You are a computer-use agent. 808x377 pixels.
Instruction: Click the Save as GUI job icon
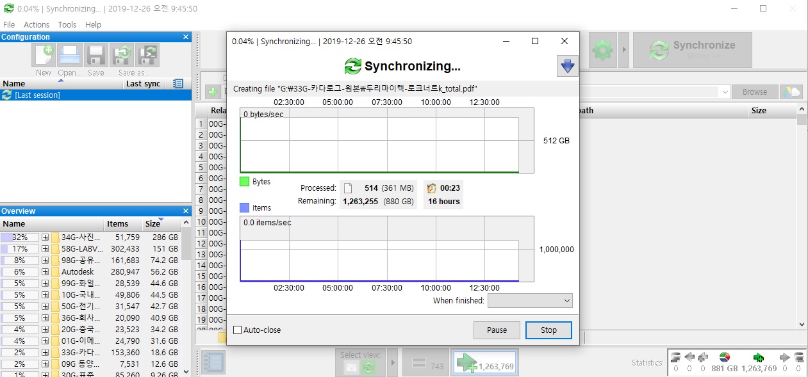click(x=122, y=56)
